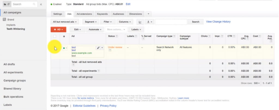Switch to the Keywords tab
Screen dimensions: 279x110
click(x=102, y=14)
